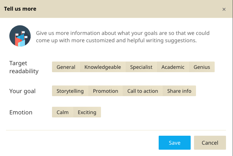
Task: Select Genius readability level
Action: click(202, 67)
